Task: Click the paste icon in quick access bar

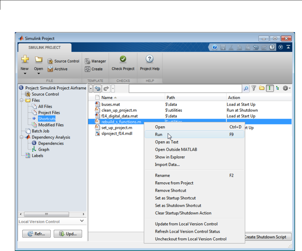Action: [248, 47]
